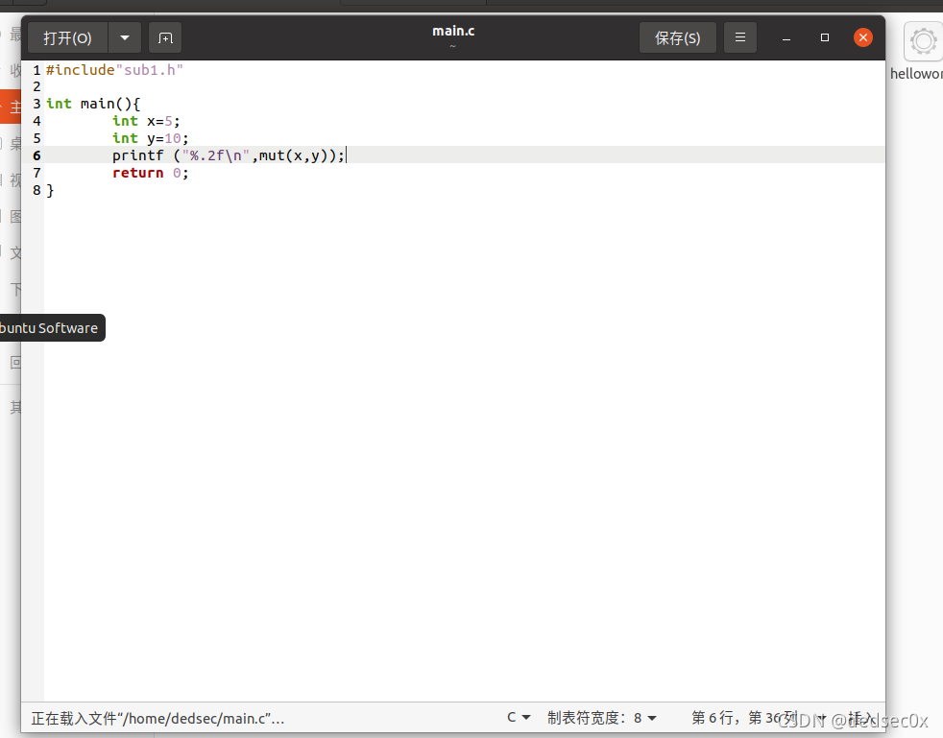Click the printf line of code
Image resolution: width=943 pixels, height=738 pixels.
pyautogui.click(x=229, y=155)
